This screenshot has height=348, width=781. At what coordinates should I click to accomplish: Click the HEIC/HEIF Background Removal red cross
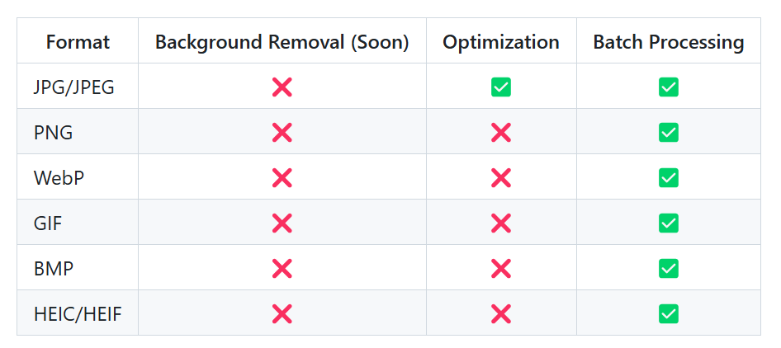(x=282, y=313)
